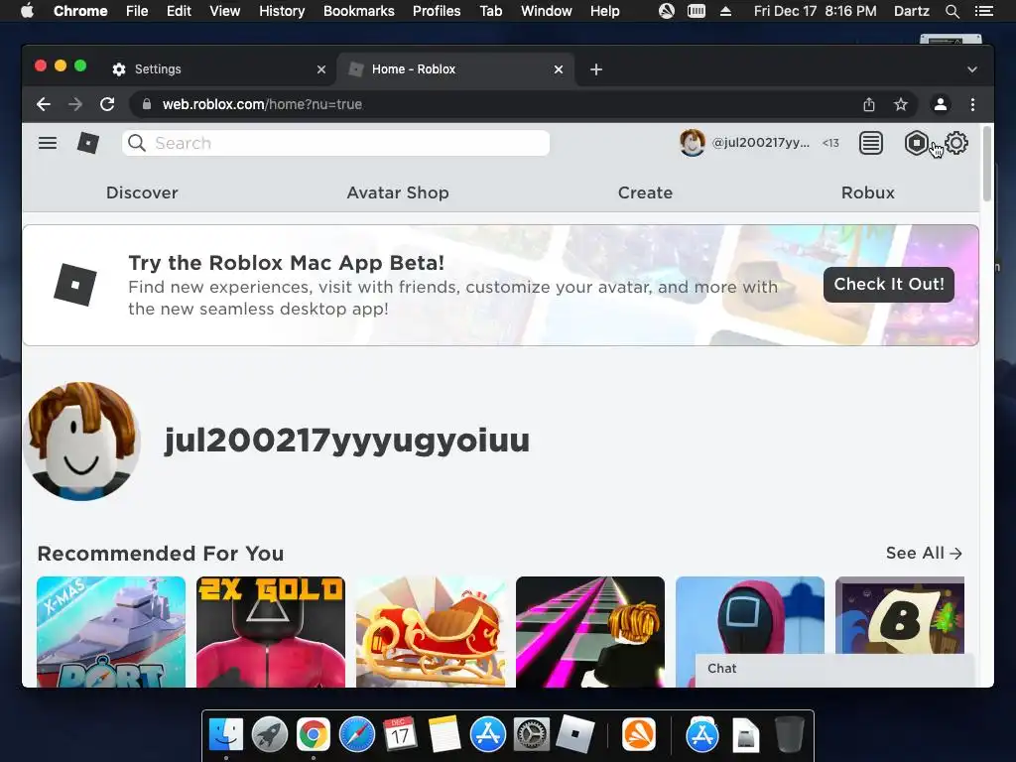Open the Robux page from the navigation bar
1016x762 pixels.
tap(867, 192)
